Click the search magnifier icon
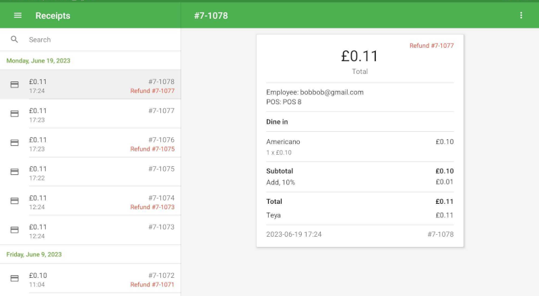The image size is (539, 296). tap(14, 40)
